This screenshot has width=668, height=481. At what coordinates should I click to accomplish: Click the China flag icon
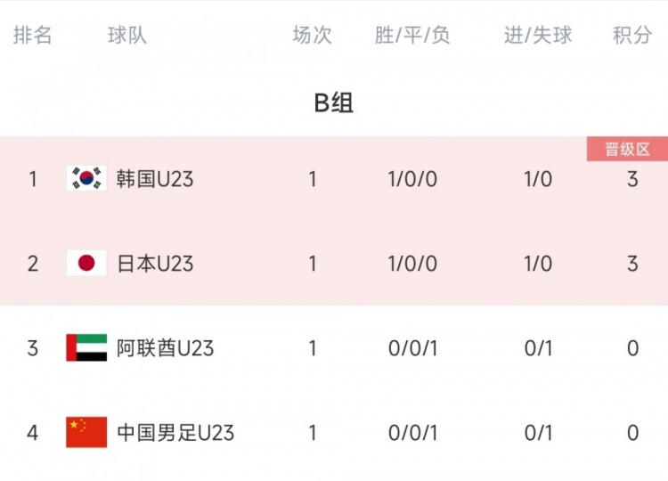click(86, 432)
